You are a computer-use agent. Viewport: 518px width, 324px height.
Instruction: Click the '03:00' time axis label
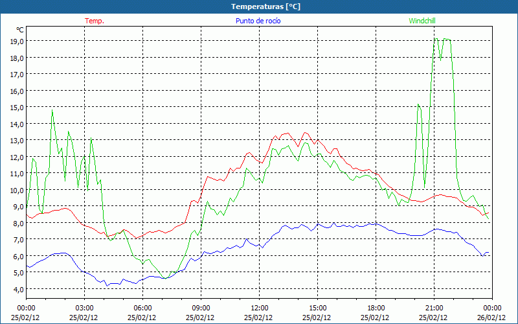coord(85,308)
